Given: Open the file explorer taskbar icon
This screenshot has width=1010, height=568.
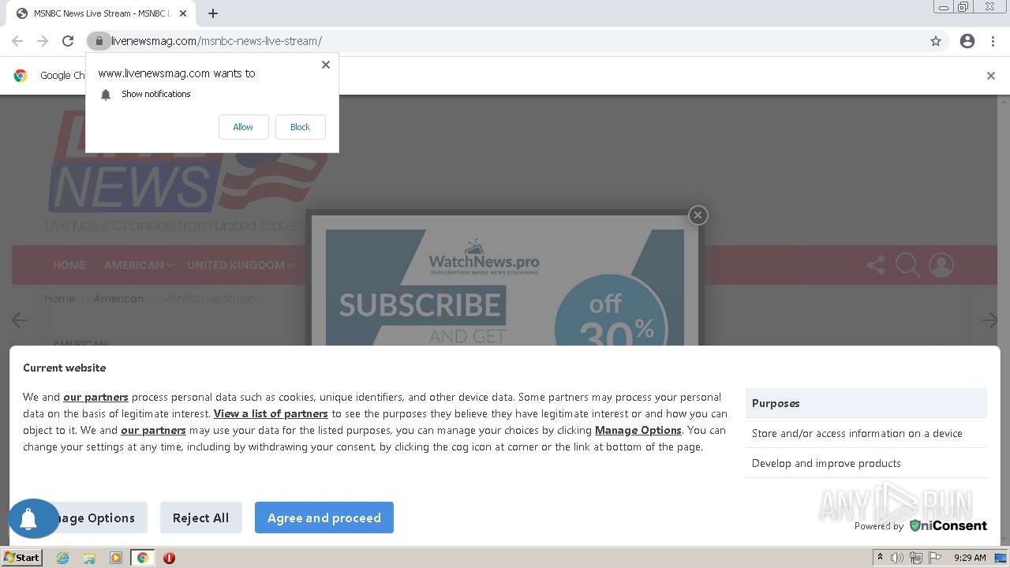Looking at the screenshot, I should pos(89,558).
